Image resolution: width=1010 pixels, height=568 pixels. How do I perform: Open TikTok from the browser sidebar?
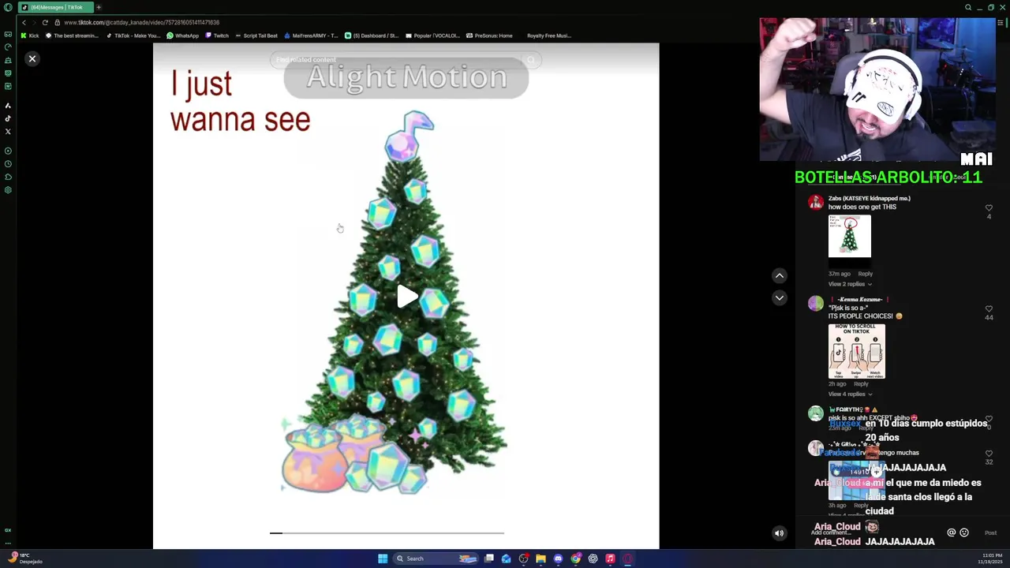pyautogui.click(x=8, y=118)
